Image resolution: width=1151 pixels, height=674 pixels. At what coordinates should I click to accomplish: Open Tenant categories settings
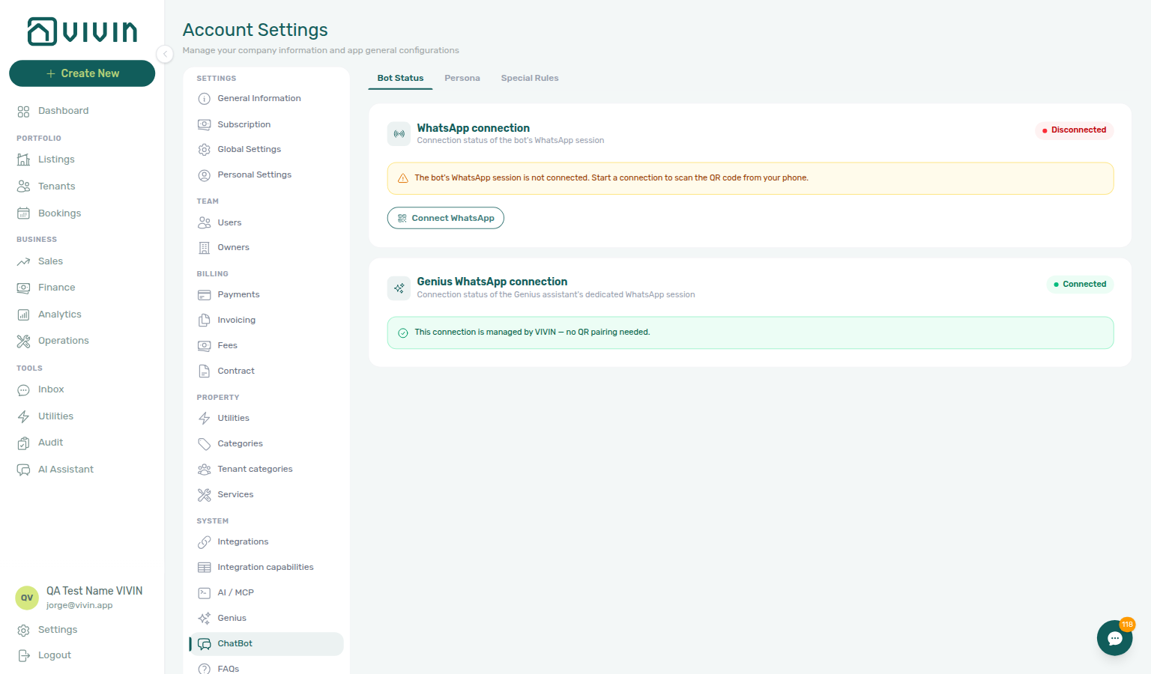click(266, 469)
